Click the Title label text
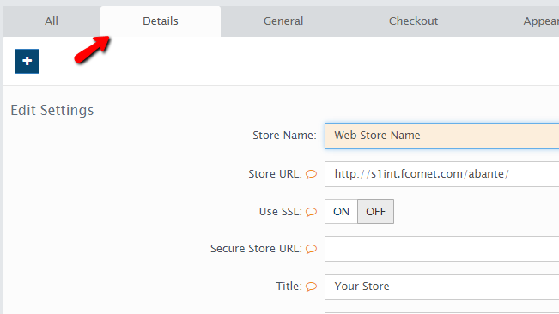This screenshot has height=314, width=559. click(x=289, y=287)
